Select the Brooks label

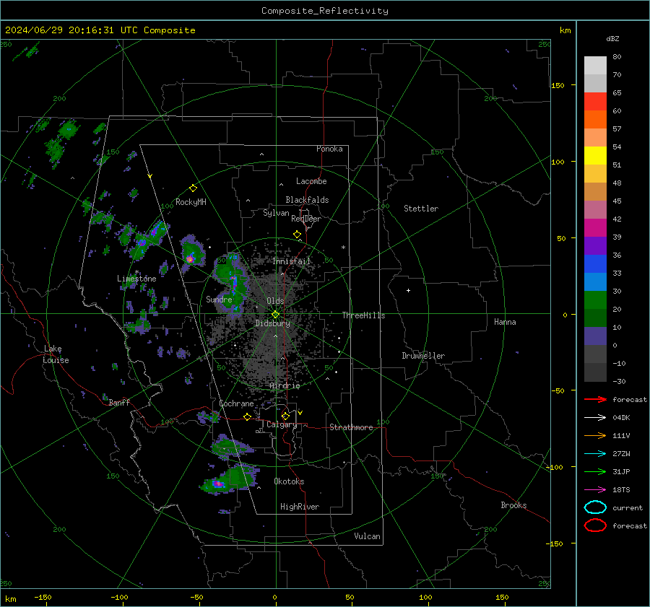click(x=513, y=505)
